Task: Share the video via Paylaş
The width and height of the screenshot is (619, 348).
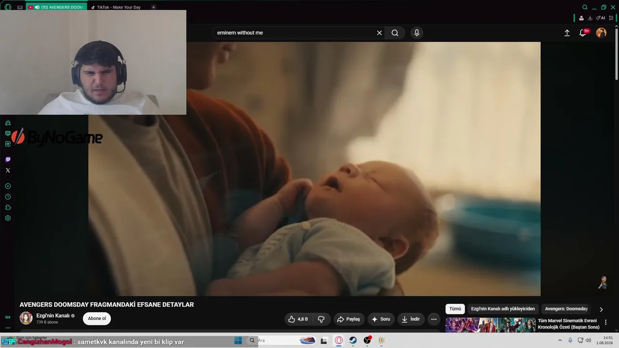Action: (x=349, y=319)
